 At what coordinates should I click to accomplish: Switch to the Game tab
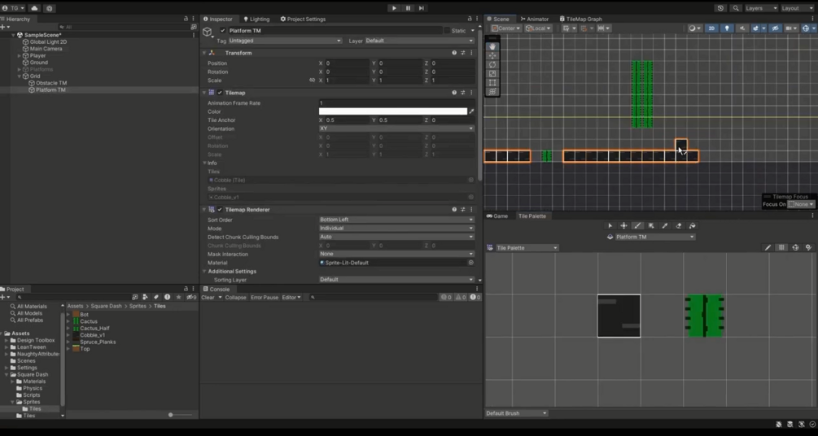497,216
